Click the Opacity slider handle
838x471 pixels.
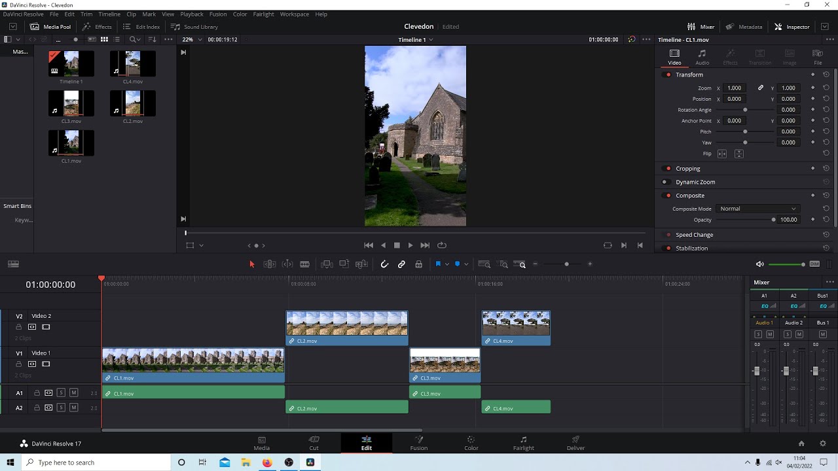coord(773,220)
